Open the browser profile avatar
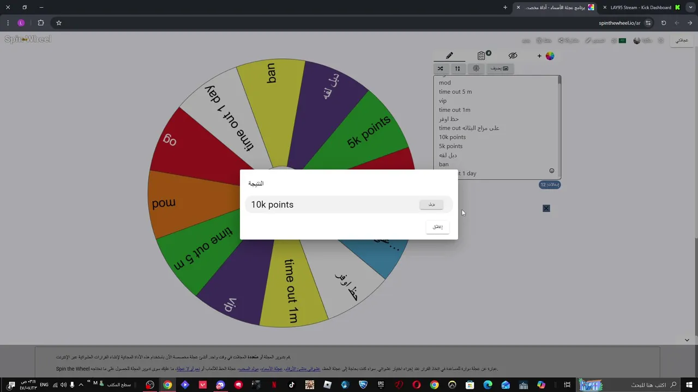698x392 pixels. (x=21, y=23)
